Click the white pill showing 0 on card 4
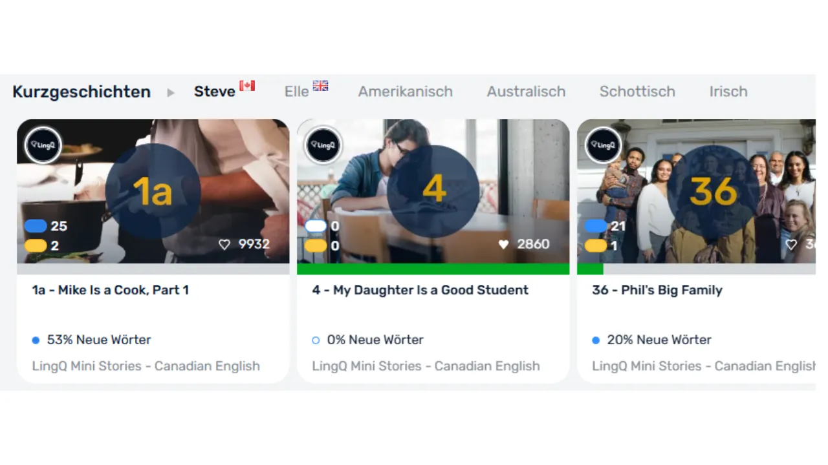828x465 pixels. 316,226
